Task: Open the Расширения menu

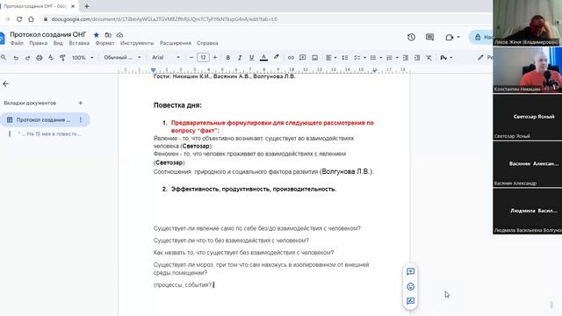Action: 176,43
